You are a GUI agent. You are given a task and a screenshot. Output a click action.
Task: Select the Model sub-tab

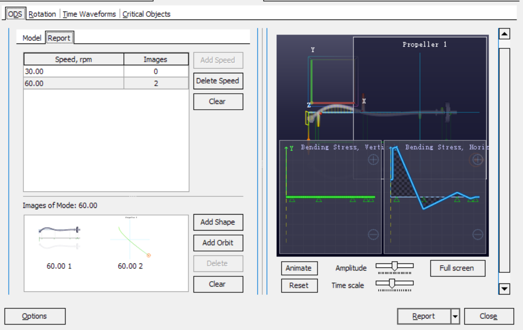[x=31, y=38]
